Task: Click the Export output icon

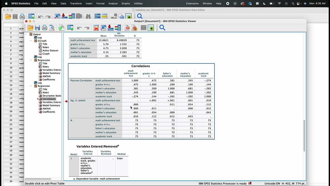Action: pyautogui.click(x=61, y=28)
